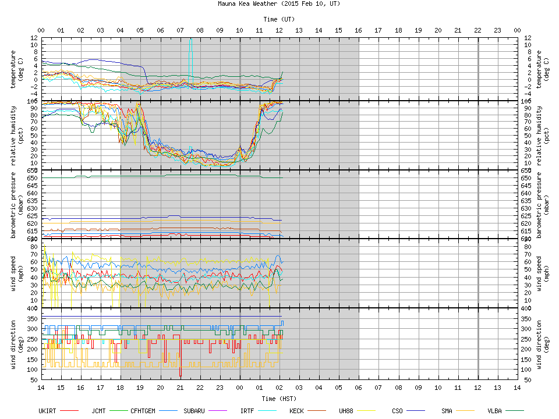559x419 pixels.
Task: Click the CFHTGEM legend label
Action: coord(143,411)
